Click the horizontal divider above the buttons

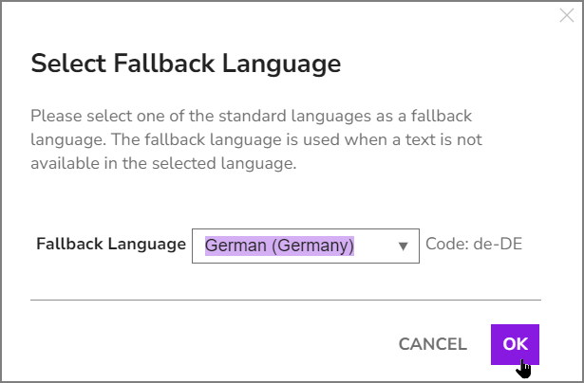(286, 300)
